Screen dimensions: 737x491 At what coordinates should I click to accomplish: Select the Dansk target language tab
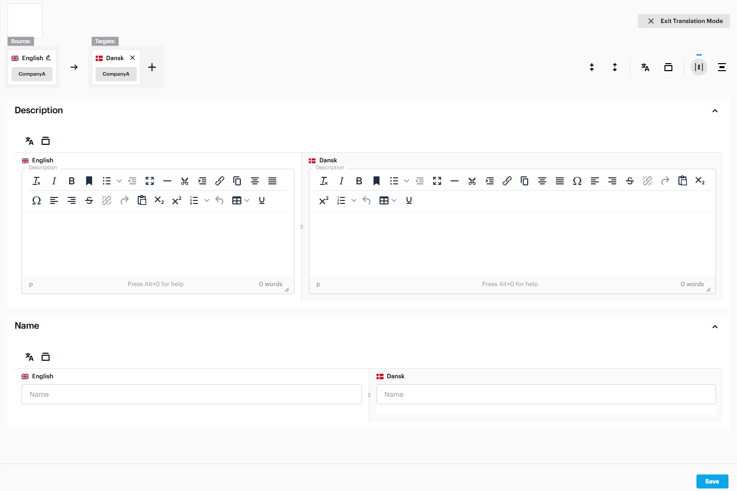click(114, 58)
